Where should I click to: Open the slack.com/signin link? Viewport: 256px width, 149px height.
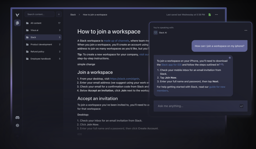(x=125, y=79)
